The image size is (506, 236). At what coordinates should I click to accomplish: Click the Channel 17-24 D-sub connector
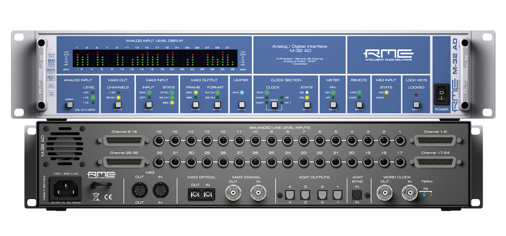tap(435, 162)
